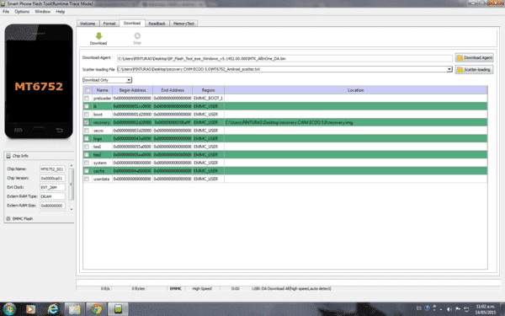Open the Windows Start orb
Viewport: 505px width, 316px height.
(9, 309)
